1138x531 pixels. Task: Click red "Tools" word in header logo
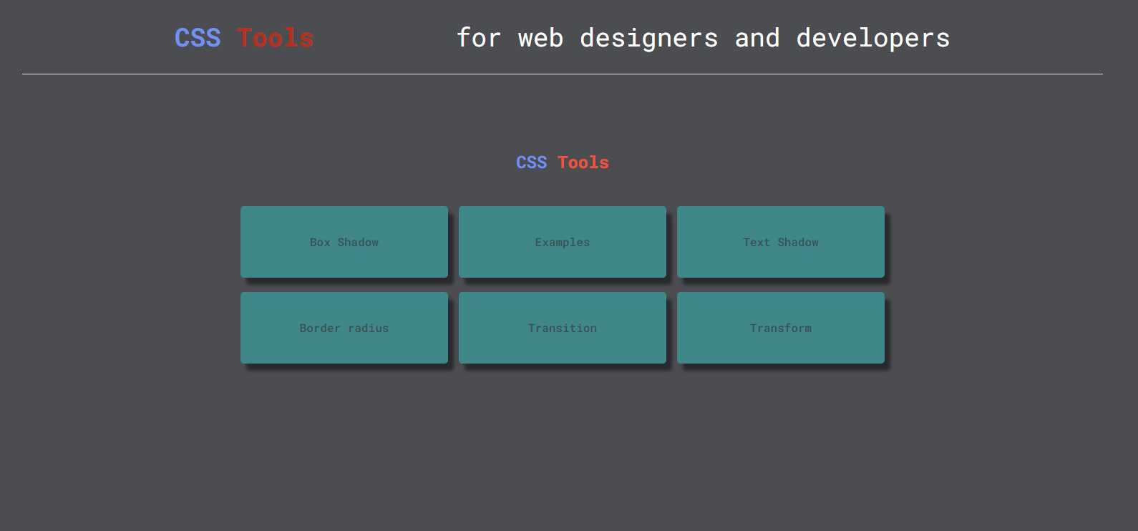click(x=276, y=38)
